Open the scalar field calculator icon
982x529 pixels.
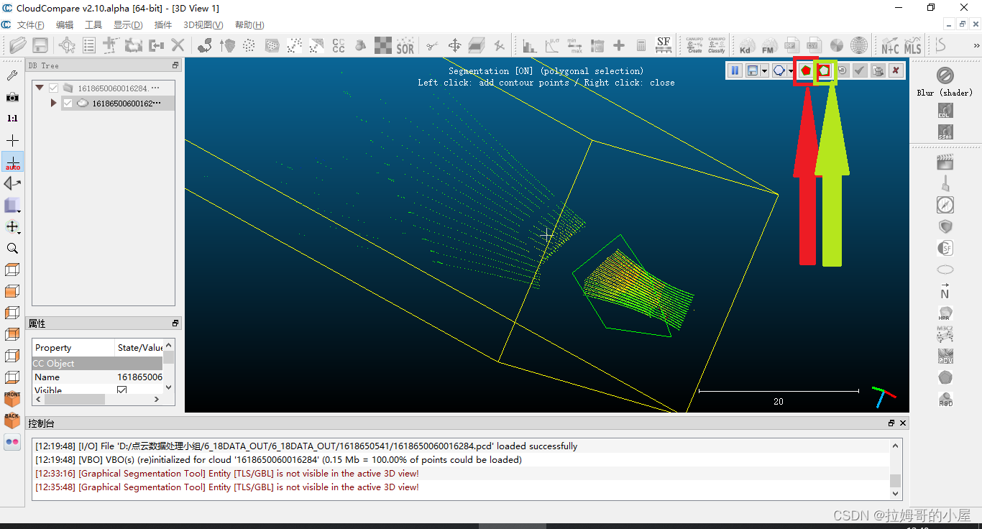coord(641,45)
